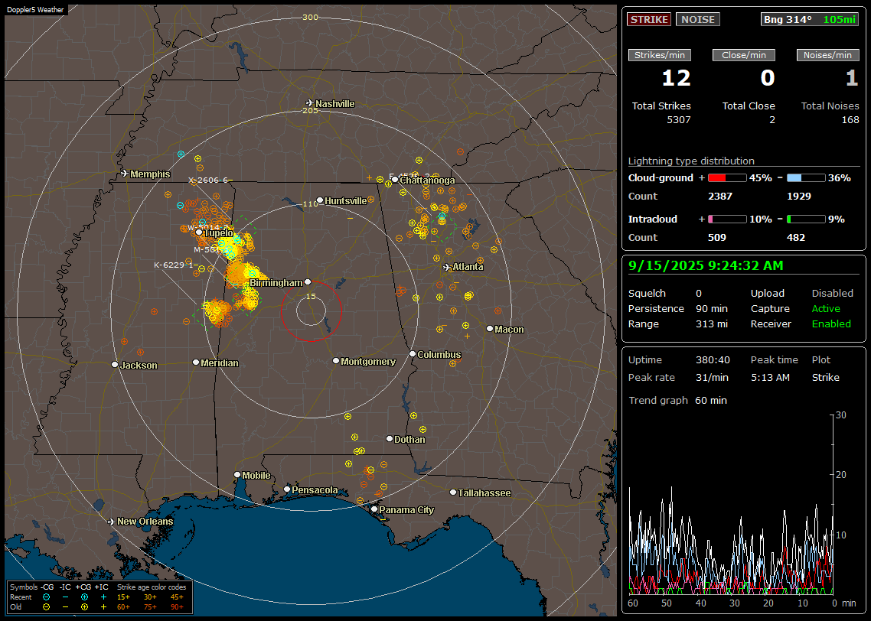
Task: Click the STRIKE indicator button
Action: coord(649,19)
